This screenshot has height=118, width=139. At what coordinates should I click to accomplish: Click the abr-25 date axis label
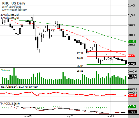[x=28, y=116]
